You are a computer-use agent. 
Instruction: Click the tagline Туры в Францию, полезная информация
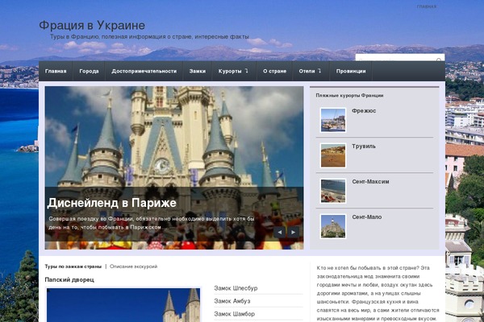(149, 37)
